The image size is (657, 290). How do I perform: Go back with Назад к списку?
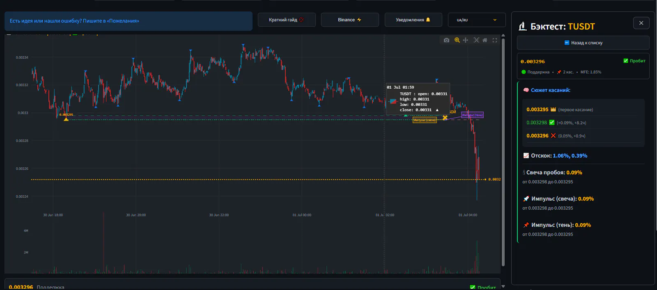click(583, 43)
